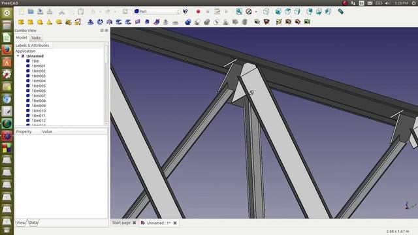Select the Extrude tool icon
418x235 pixels.
pyautogui.click(x=90, y=22)
